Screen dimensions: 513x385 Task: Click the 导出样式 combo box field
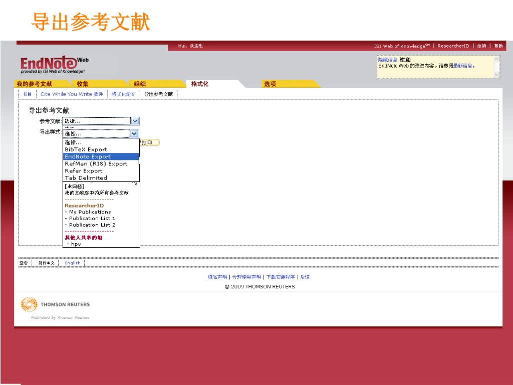pos(101,133)
